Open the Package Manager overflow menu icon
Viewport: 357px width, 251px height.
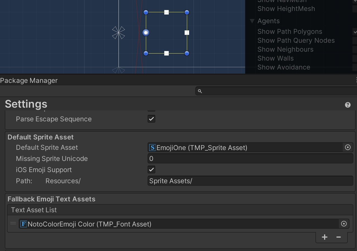click(x=356, y=80)
